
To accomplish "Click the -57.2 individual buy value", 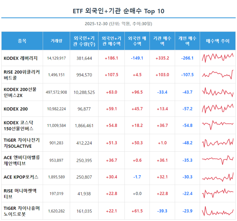I will [x=188, y=109].
